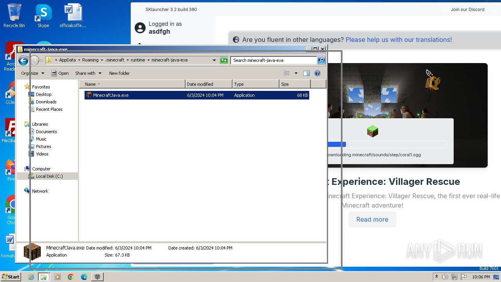Click Join our Discord in SKlauncher
Image resolution: width=501 pixels, height=282 pixels.
coord(467,9)
